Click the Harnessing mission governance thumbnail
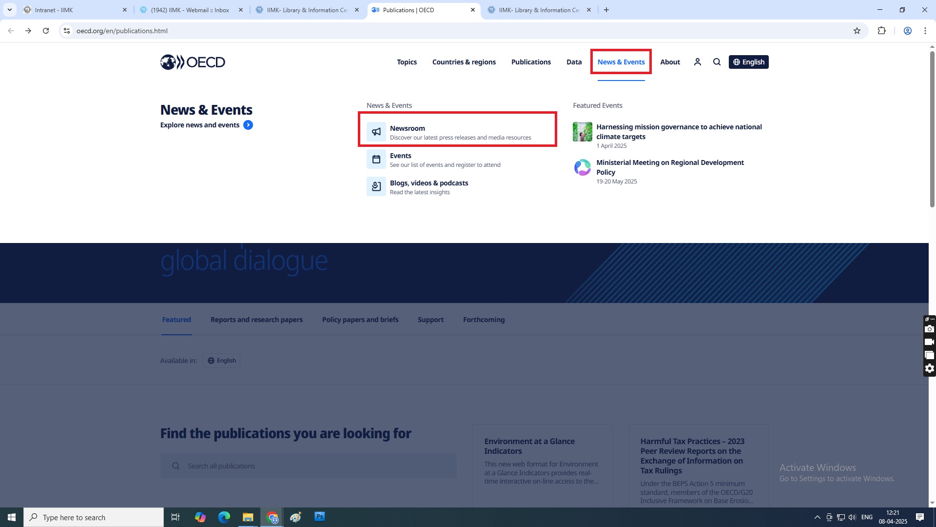 582,132
